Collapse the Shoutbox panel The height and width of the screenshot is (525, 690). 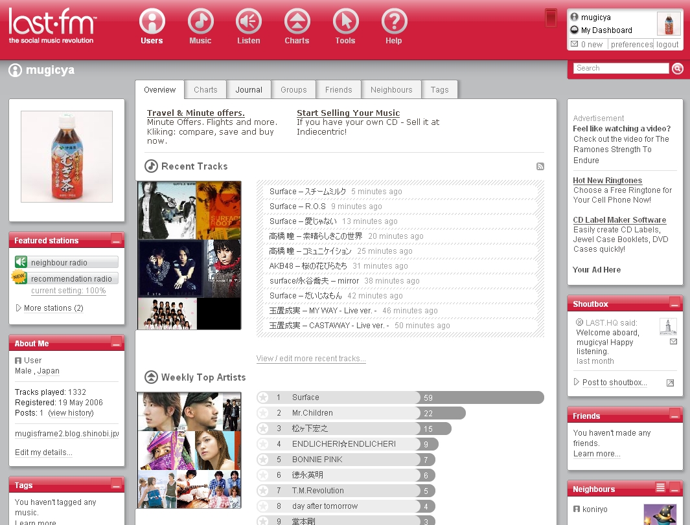pos(674,303)
